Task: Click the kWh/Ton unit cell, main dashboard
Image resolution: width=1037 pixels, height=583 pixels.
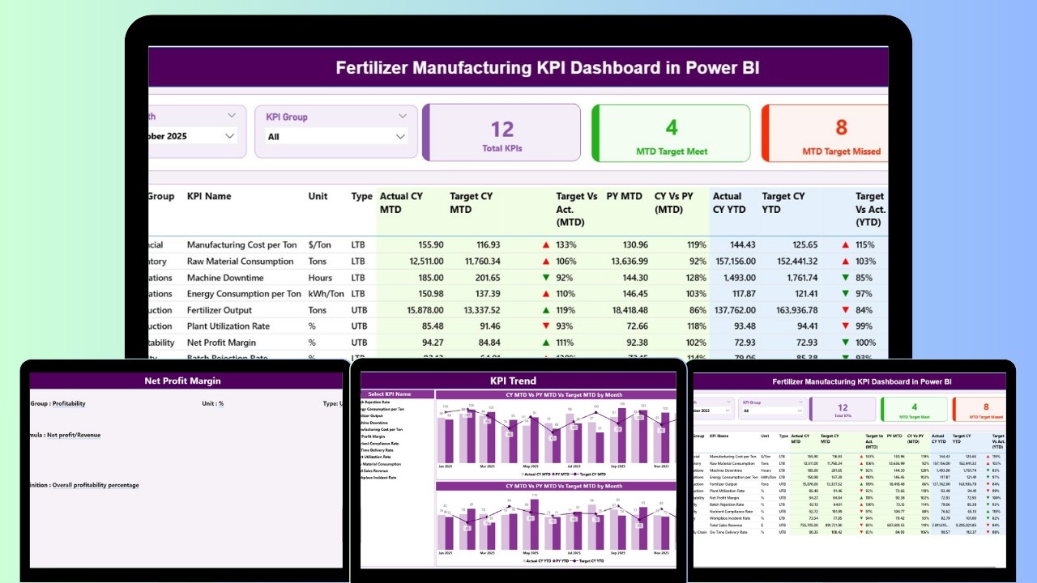Action: point(326,293)
